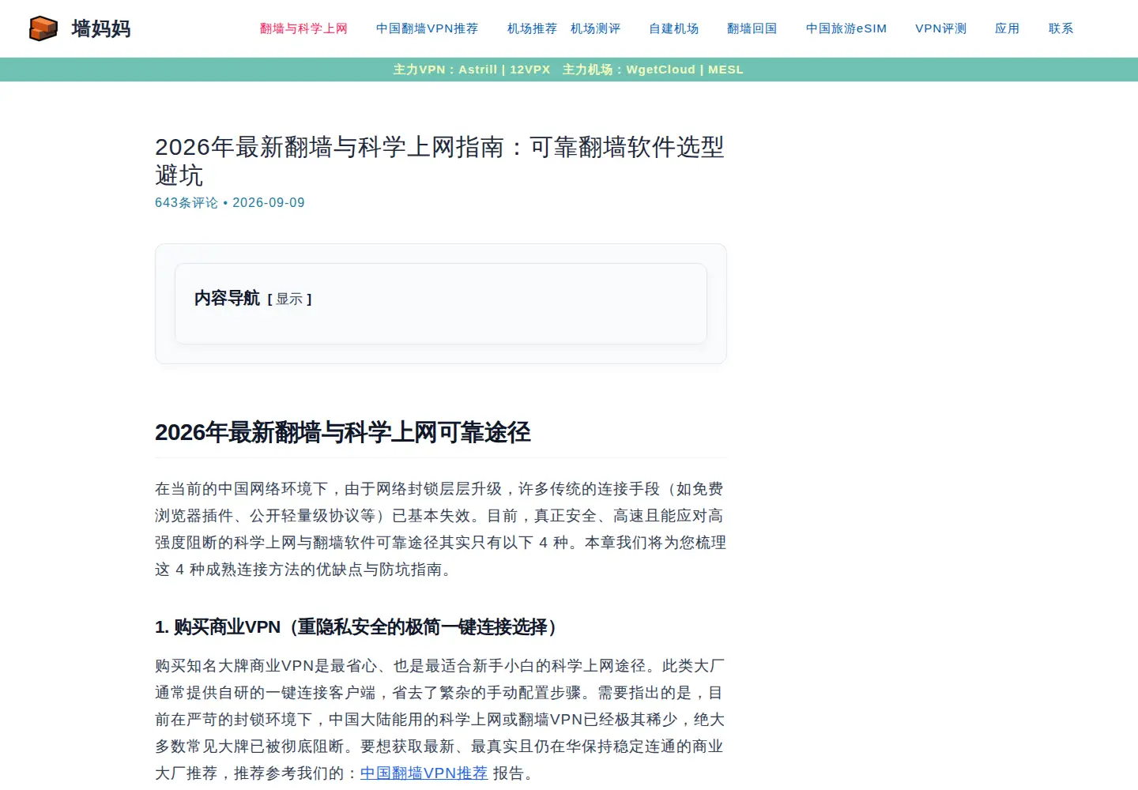The width and height of the screenshot is (1138, 790).
Task: Click 应用 in the top navigation
Action: [x=1008, y=28]
